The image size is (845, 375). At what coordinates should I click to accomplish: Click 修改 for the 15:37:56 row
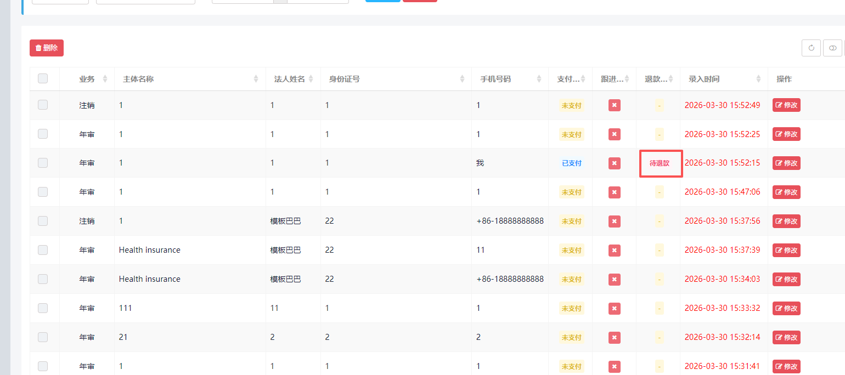click(786, 221)
